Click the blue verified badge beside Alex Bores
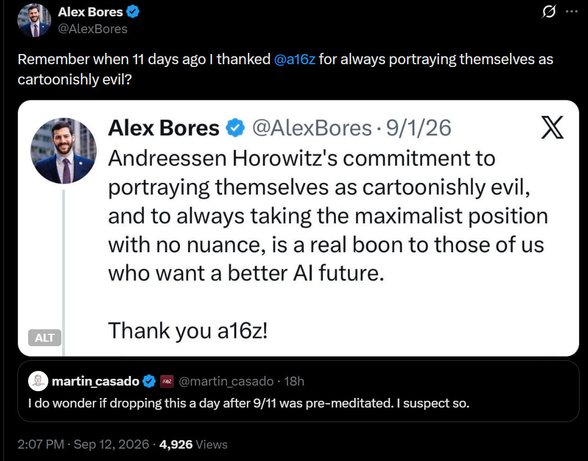Viewport: 588px width, 461px height. 133,12
